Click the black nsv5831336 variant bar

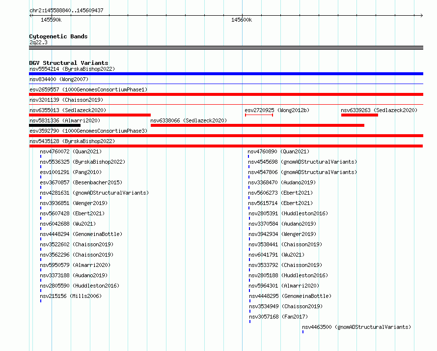55,125
